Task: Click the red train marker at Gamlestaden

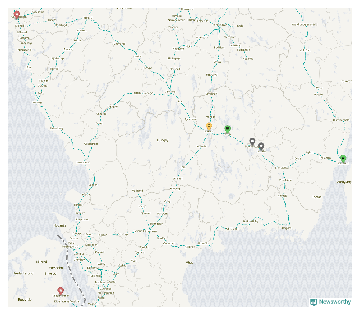Action: tap(17, 14)
